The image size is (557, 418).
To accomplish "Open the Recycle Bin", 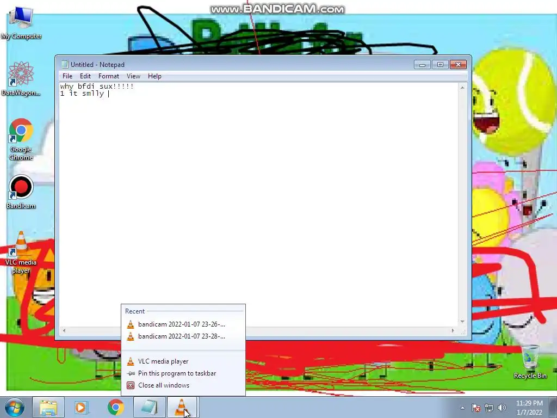I will click(530, 362).
